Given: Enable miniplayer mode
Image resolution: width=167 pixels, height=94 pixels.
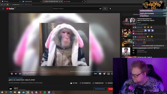Looking at the screenshot, I should click(x=109, y=74).
